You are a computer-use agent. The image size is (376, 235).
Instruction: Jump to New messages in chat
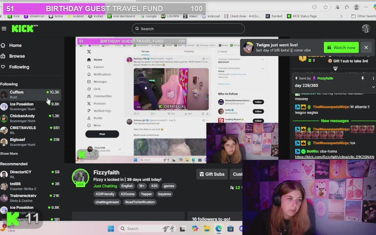335,121
